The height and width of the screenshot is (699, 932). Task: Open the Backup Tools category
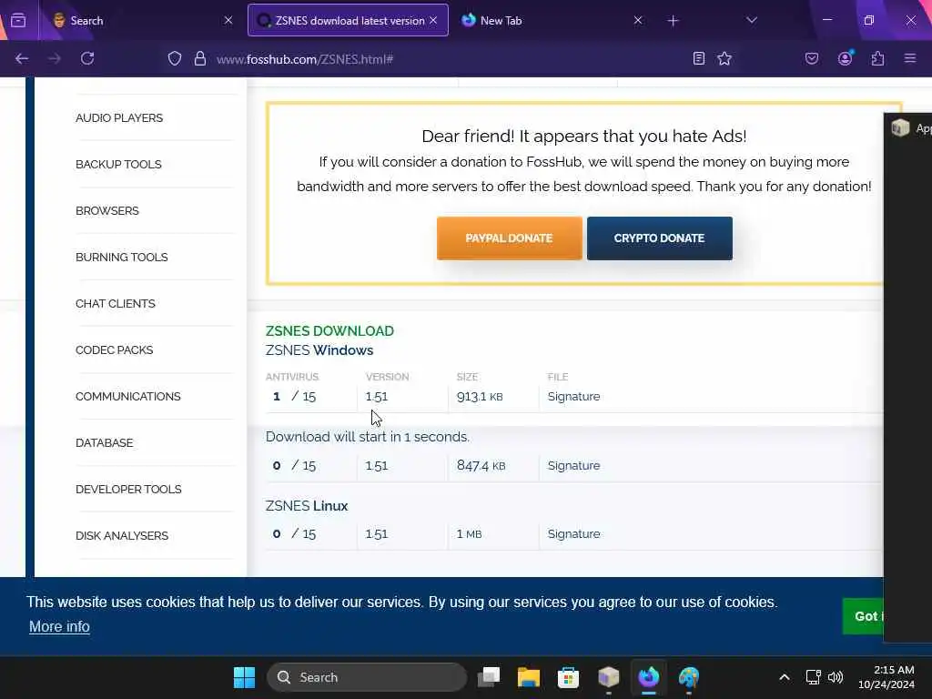coord(118,164)
